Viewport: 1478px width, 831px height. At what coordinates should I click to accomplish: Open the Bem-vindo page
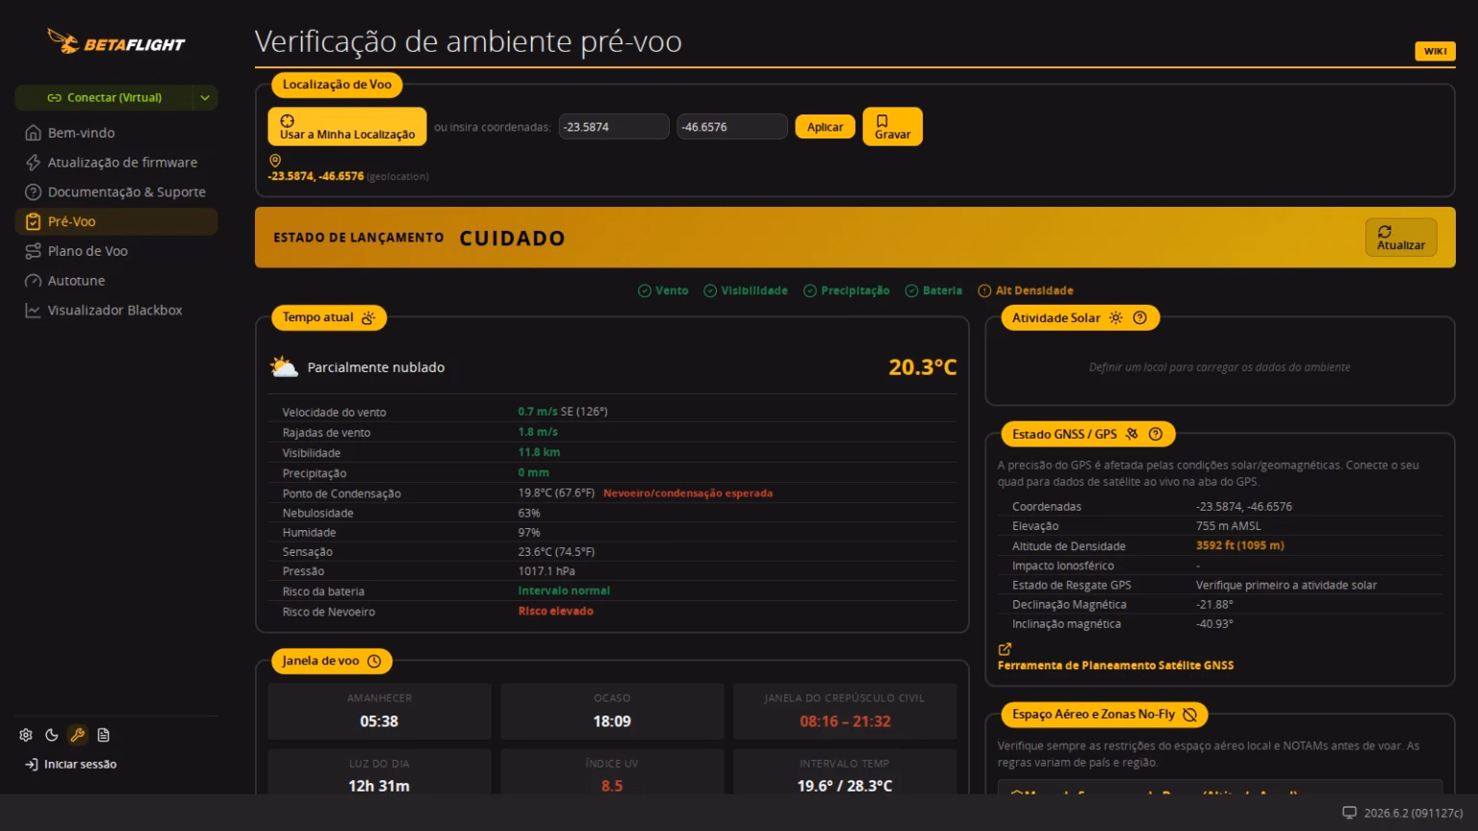coord(116,133)
